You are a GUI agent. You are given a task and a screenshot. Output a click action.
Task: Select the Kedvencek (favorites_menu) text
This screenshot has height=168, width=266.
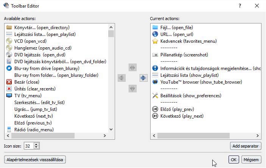coord(188,41)
